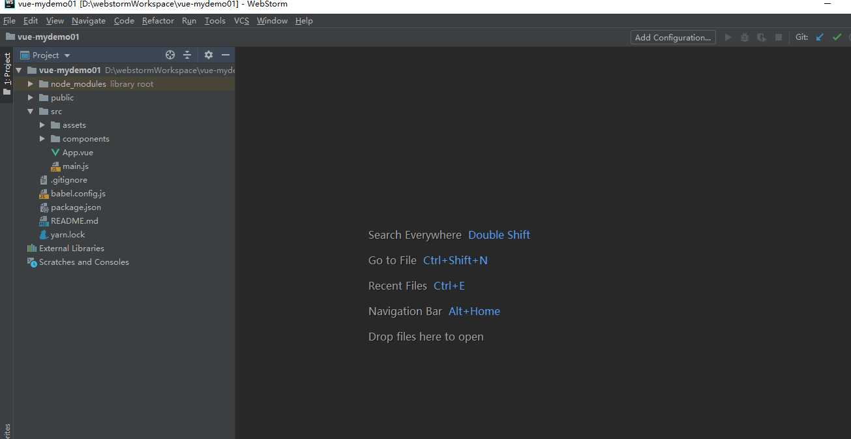Click Ctrl+E shortcut link

(449, 286)
